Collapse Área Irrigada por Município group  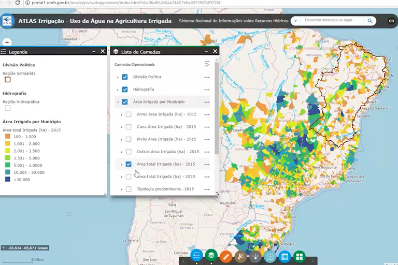(118, 102)
